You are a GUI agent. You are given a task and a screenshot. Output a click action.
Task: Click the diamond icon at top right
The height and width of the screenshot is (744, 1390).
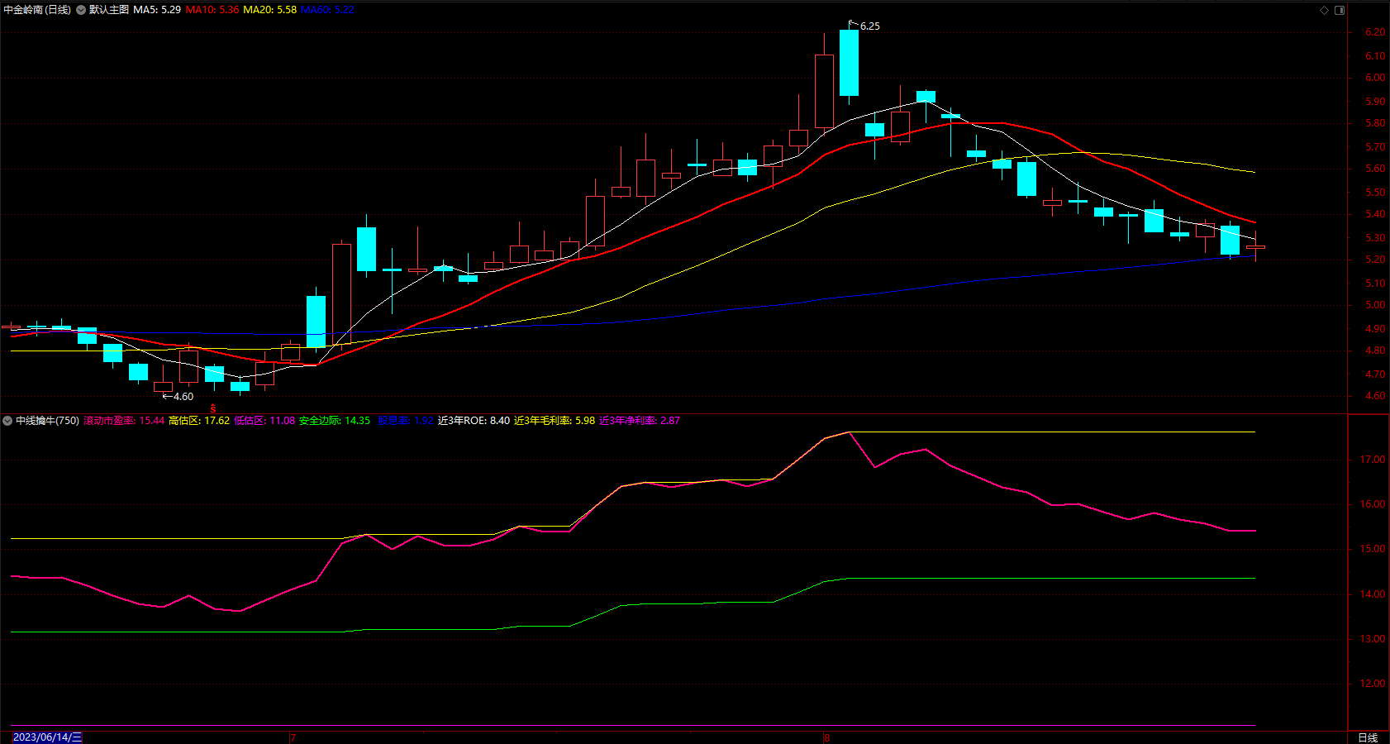point(1324,10)
